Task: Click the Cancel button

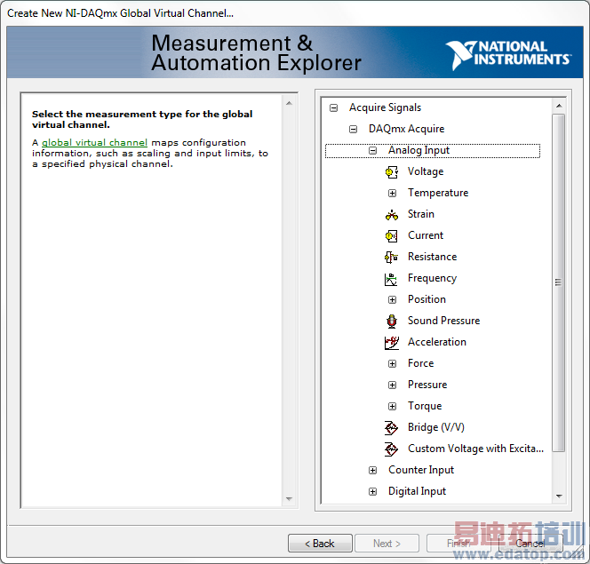Action: coord(530,544)
